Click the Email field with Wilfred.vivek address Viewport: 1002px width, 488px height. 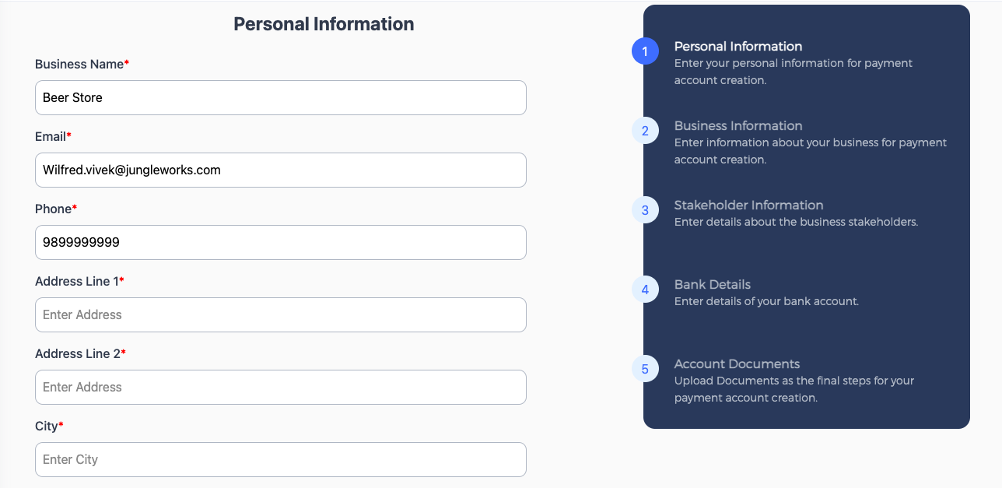coord(281,170)
